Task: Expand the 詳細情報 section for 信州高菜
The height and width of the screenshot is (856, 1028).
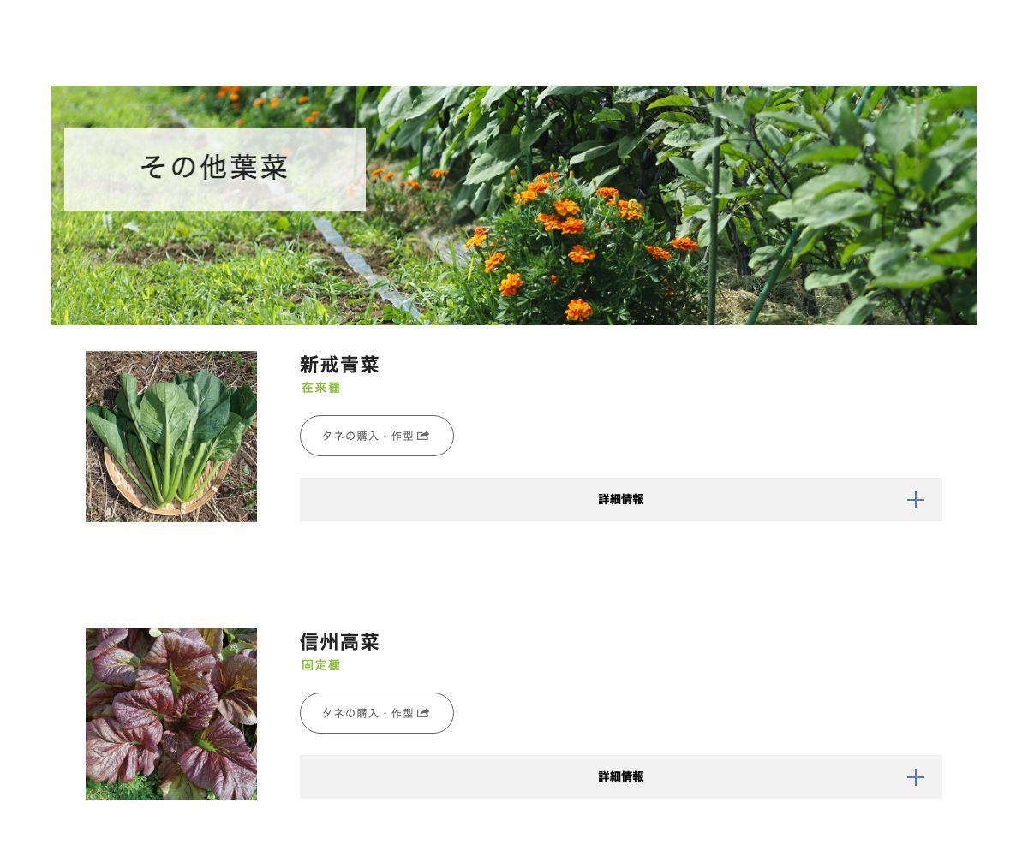Action: point(620,776)
